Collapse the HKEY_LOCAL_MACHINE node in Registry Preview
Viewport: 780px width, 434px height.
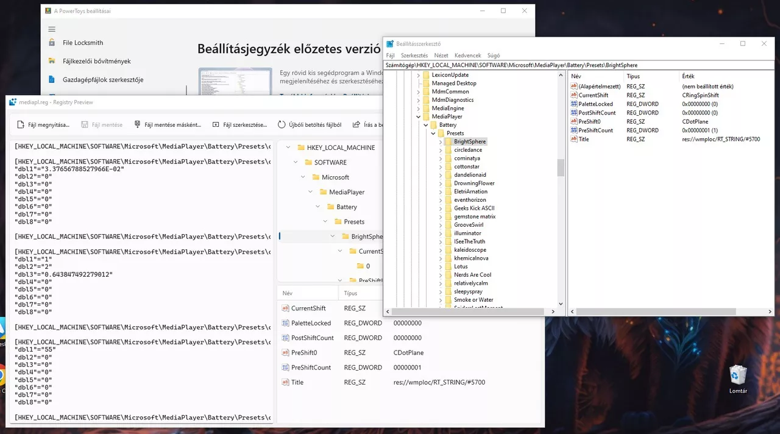click(288, 148)
